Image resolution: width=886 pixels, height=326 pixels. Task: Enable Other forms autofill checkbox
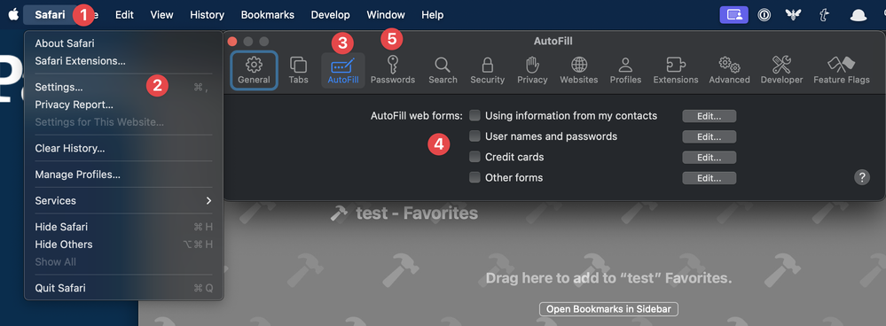click(474, 178)
